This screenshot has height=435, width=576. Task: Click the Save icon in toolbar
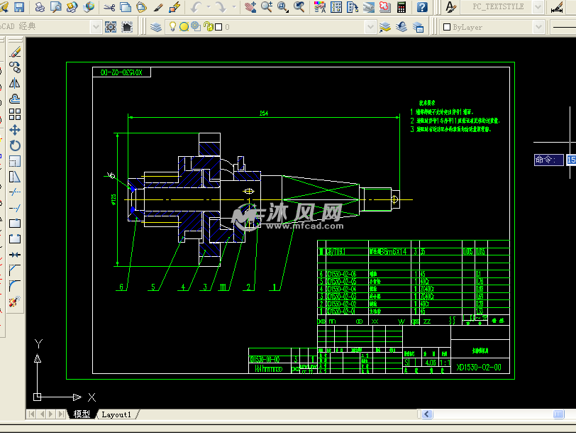[x=19, y=7]
